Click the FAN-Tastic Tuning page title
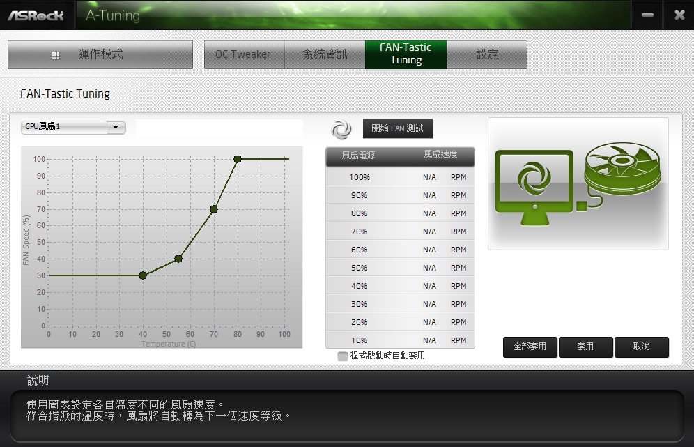This screenshot has height=447, width=694. click(x=65, y=94)
